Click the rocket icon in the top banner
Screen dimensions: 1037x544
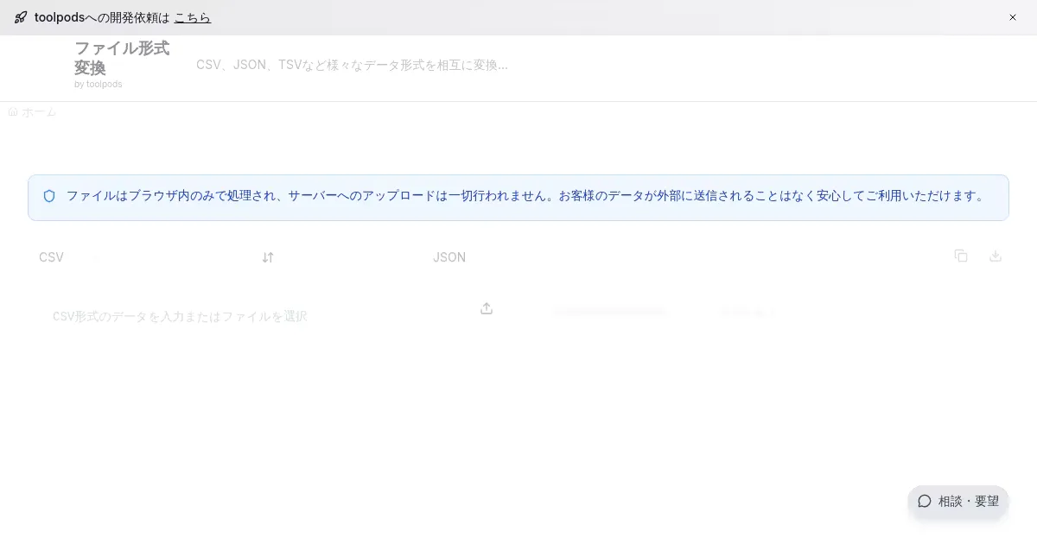pyautogui.click(x=21, y=17)
